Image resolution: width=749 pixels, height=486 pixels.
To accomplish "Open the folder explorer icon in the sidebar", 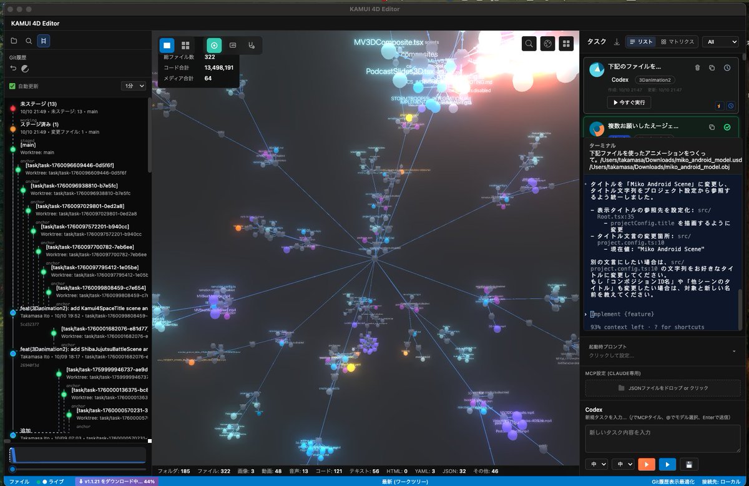I will pos(14,41).
